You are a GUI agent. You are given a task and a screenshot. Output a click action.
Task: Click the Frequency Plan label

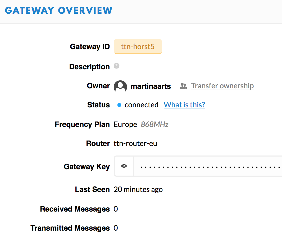(82, 124)
